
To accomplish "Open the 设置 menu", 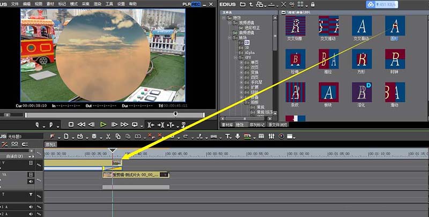I will (x=121, y=4).
